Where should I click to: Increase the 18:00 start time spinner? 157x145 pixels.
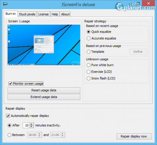[40, 134]
